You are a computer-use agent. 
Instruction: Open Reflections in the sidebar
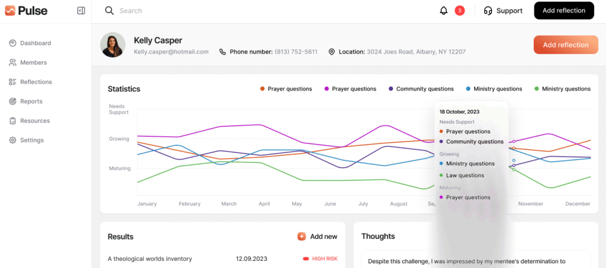36,82
